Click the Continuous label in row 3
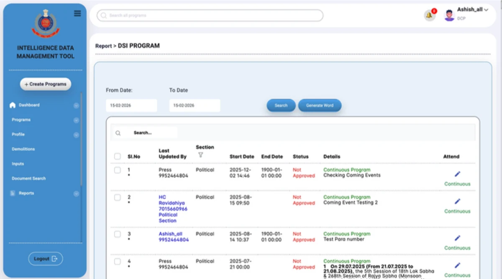502x279 pixels. coord(457,248)
